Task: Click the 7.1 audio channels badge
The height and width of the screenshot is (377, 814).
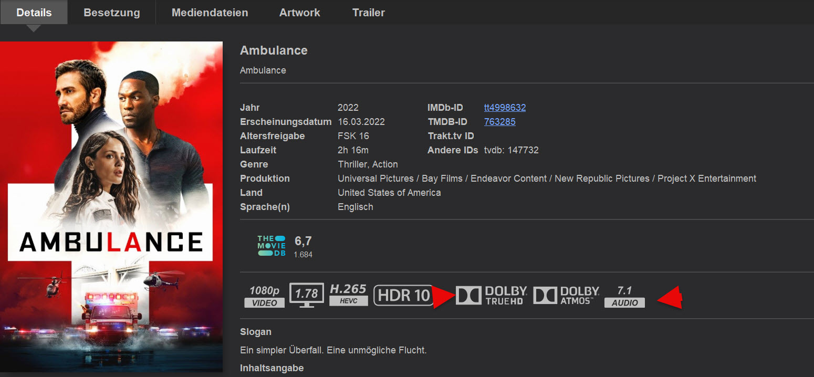Action: click(624, 296)
